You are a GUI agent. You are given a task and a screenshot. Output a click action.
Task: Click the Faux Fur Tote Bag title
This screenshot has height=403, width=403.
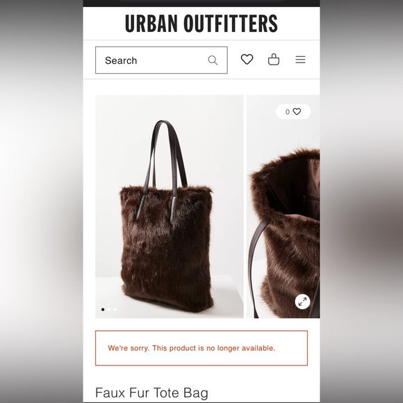click(x=151, y=393)
